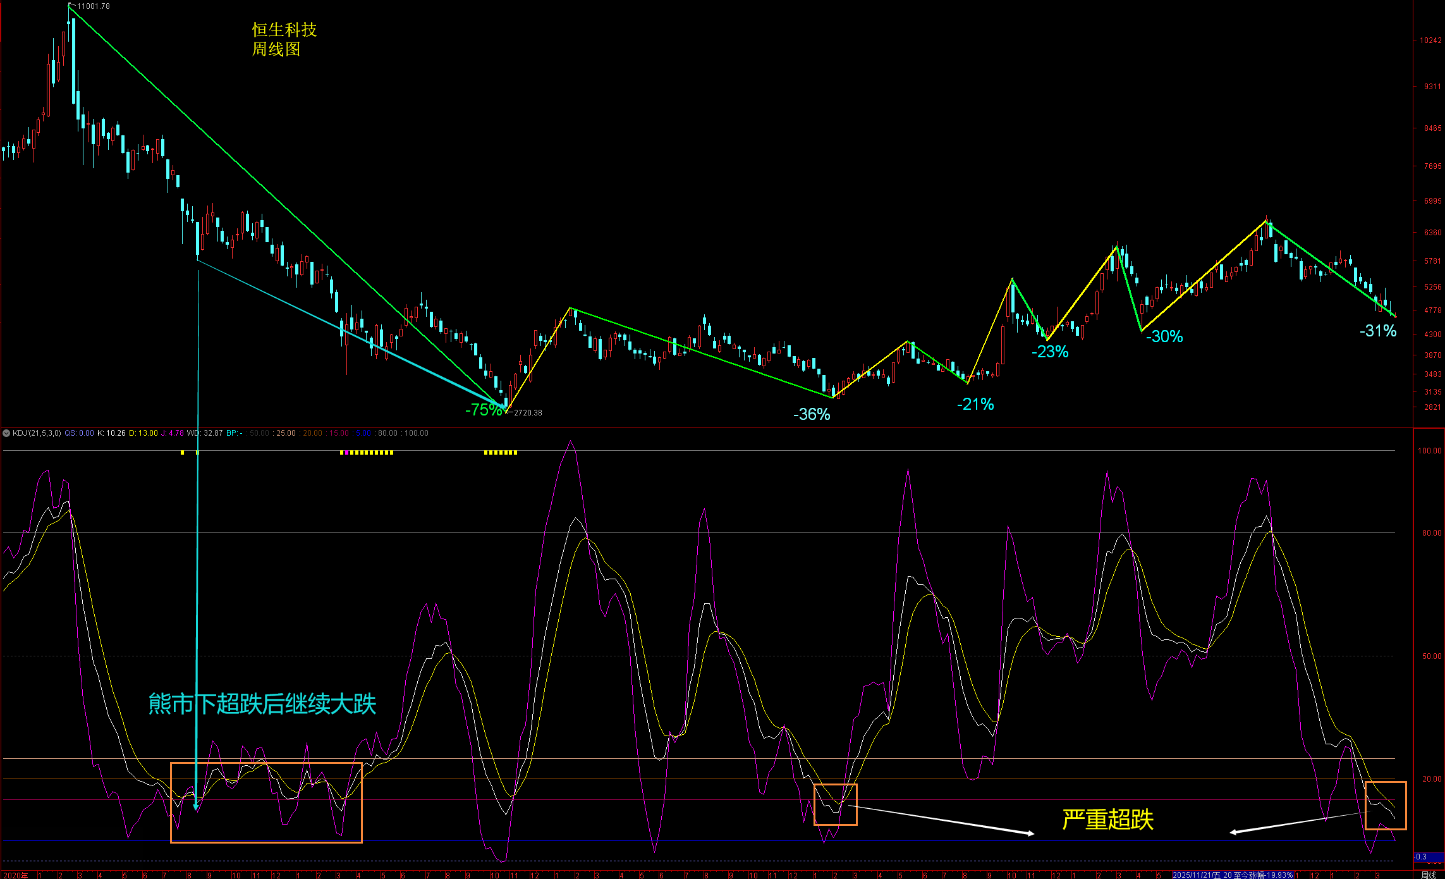Select the -75% decline label

(484, 410)
